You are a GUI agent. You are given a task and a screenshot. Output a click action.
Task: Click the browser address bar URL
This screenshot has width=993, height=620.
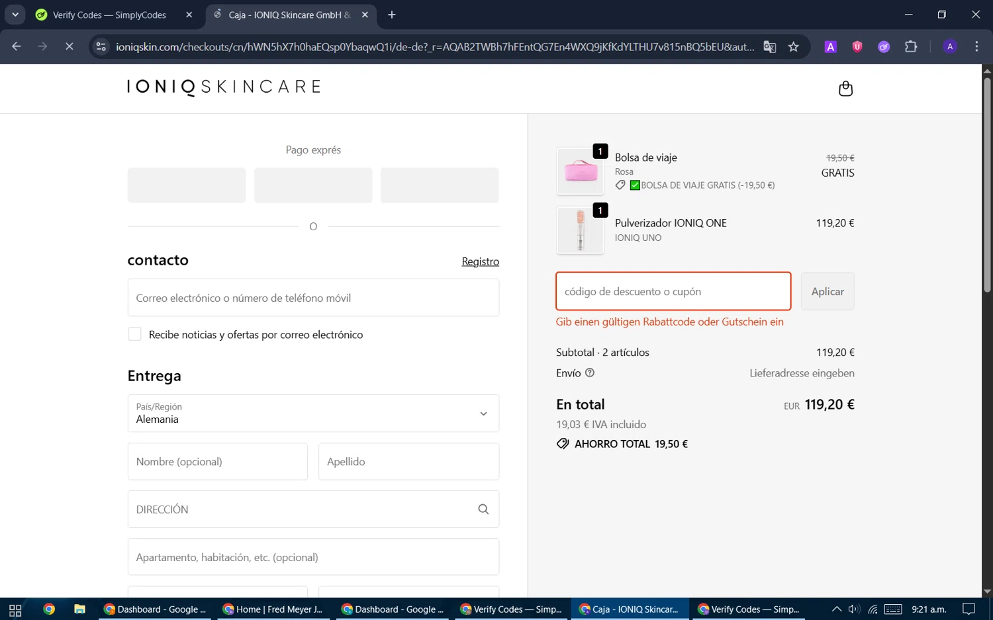pyautogui.click(x=434, y=46)
